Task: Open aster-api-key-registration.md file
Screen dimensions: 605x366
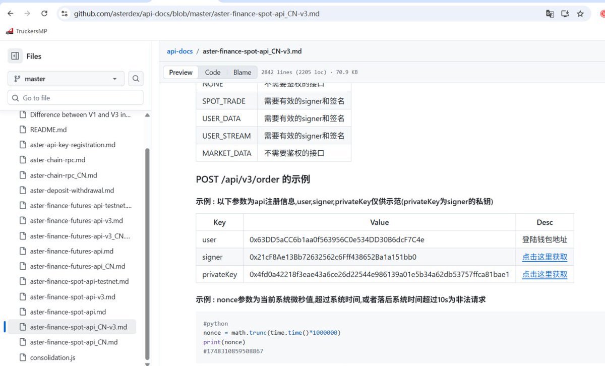Action: [73, 145]
